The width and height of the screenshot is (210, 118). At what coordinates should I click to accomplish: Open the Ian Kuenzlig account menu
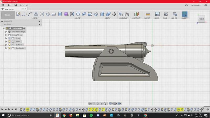(196, 5)
